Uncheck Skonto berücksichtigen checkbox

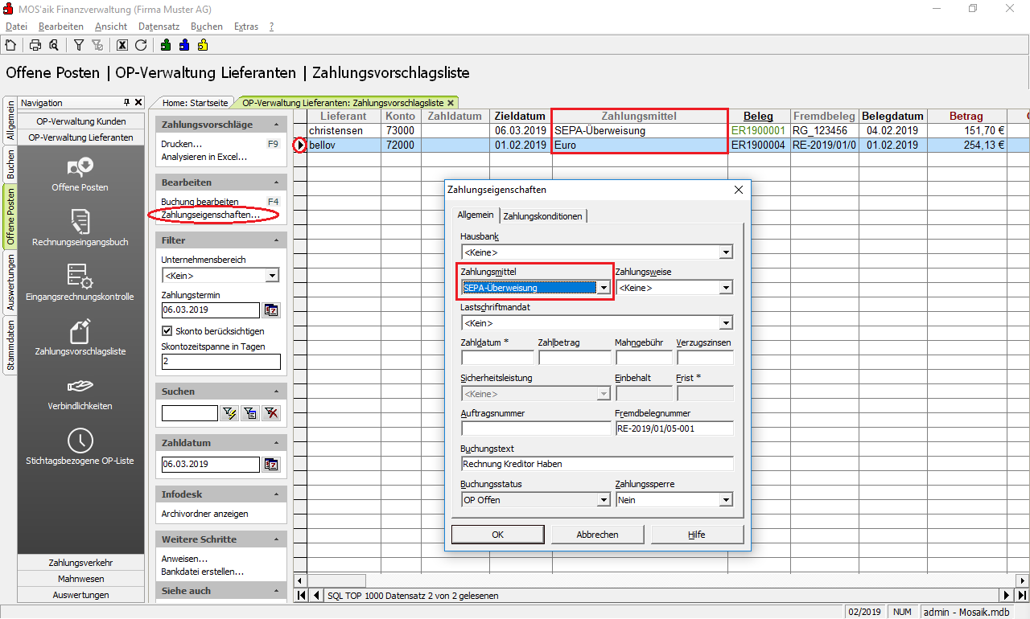tap(167, 331)
